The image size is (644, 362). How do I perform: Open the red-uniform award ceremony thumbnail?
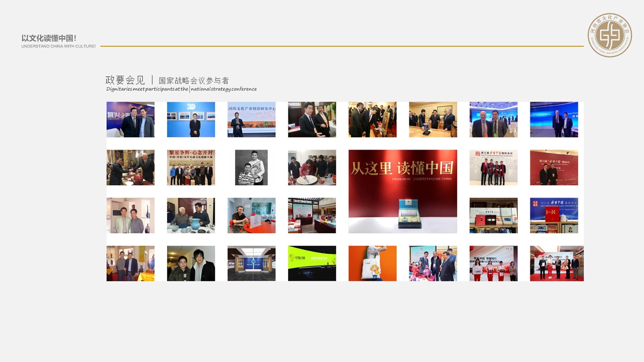[x=494, y=263]
